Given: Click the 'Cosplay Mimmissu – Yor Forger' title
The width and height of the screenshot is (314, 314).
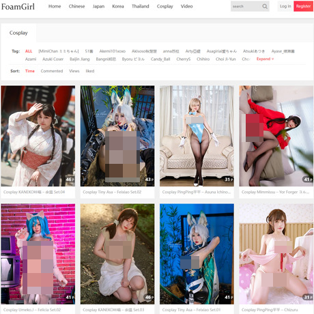Looking at the screenshot, I should click(x=275, y=192).
